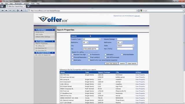Click the Save This Search button

pyautogui.click(x=112, y=64)
